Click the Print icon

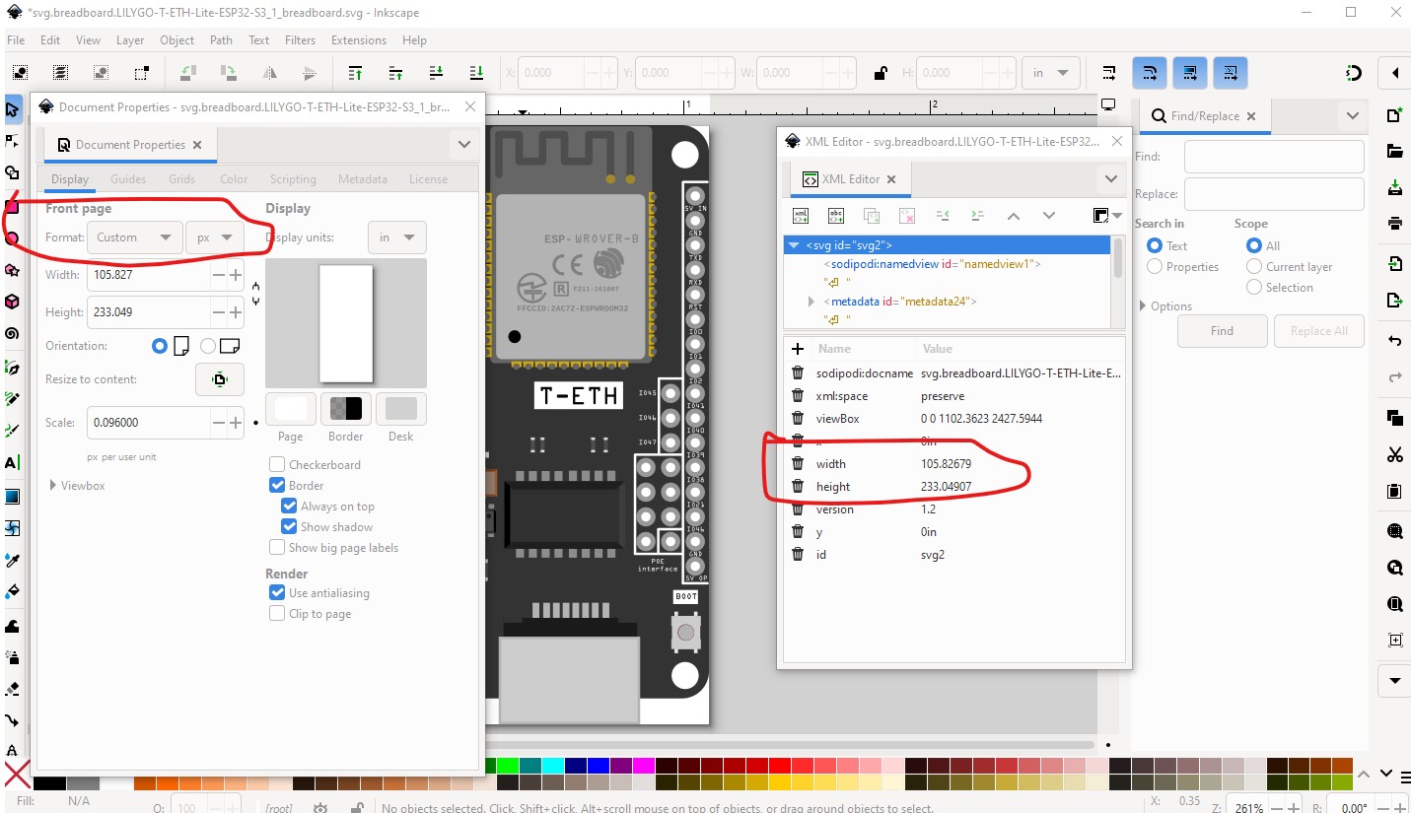[1394, 223]
